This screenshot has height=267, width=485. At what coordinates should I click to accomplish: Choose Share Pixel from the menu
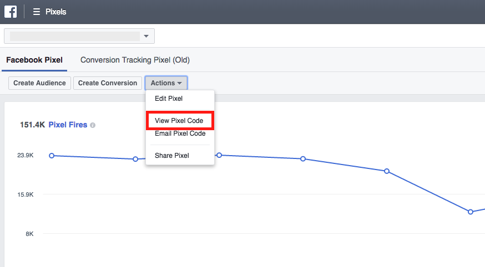172,156
